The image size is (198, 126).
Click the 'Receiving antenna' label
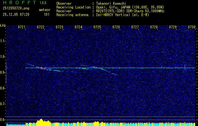click(x=72, y=15)
